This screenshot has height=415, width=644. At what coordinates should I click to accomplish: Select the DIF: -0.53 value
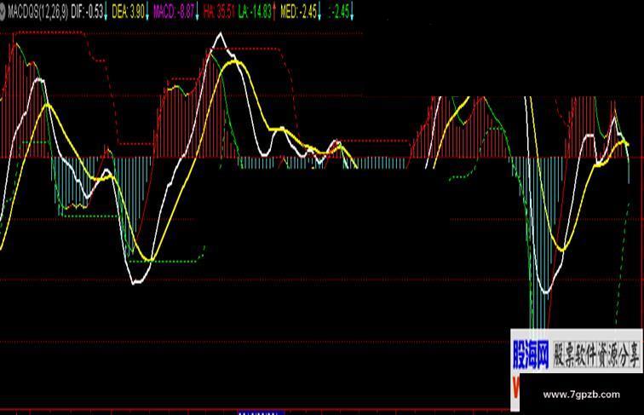pyautogui.click(x=86, y=12)
